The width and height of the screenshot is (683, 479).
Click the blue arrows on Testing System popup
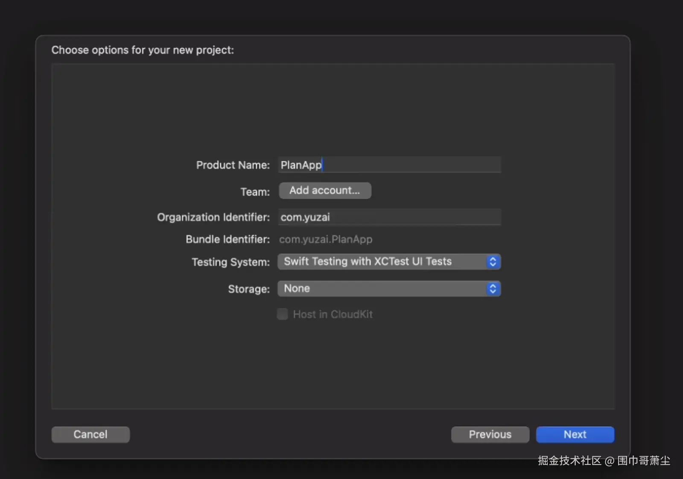[493, 262]
